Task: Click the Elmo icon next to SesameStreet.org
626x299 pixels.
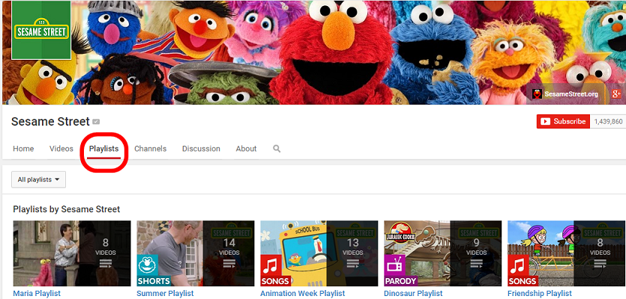Action: click(538, 94)
